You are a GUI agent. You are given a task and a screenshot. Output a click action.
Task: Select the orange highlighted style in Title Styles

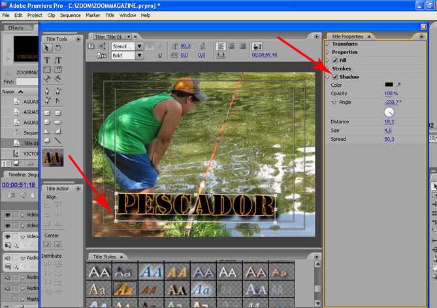coord(125,288)
